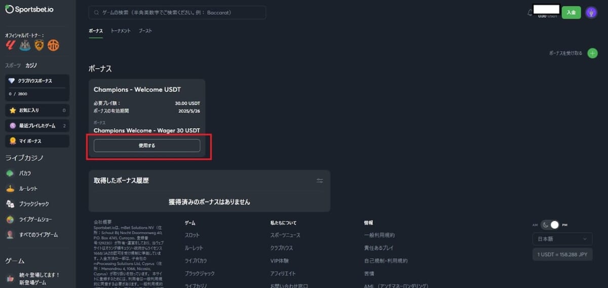Screen dimensions: 608x288
Task: Click the 2025/5/26 expiry date
Action: (x=189, y=110)
